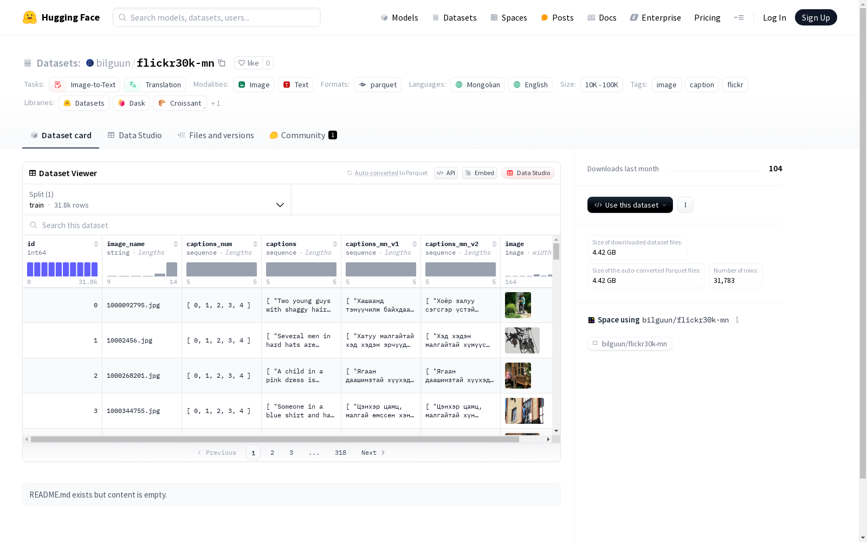Open the navigation overflow menu icon
The image size is (867, 542).
(x=739, y=17)
